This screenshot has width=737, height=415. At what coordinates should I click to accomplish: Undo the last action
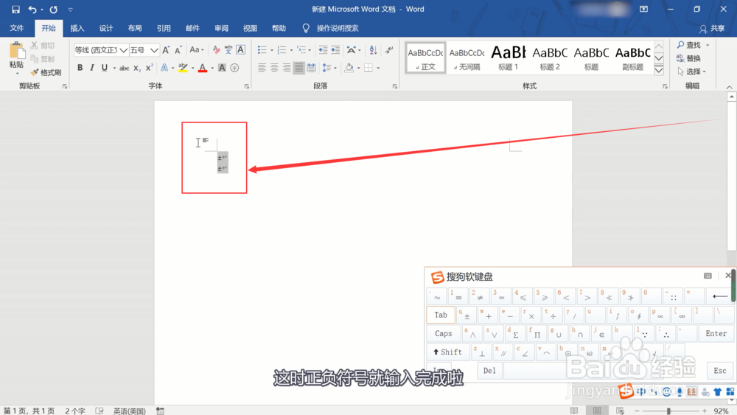tap(32, 10)
